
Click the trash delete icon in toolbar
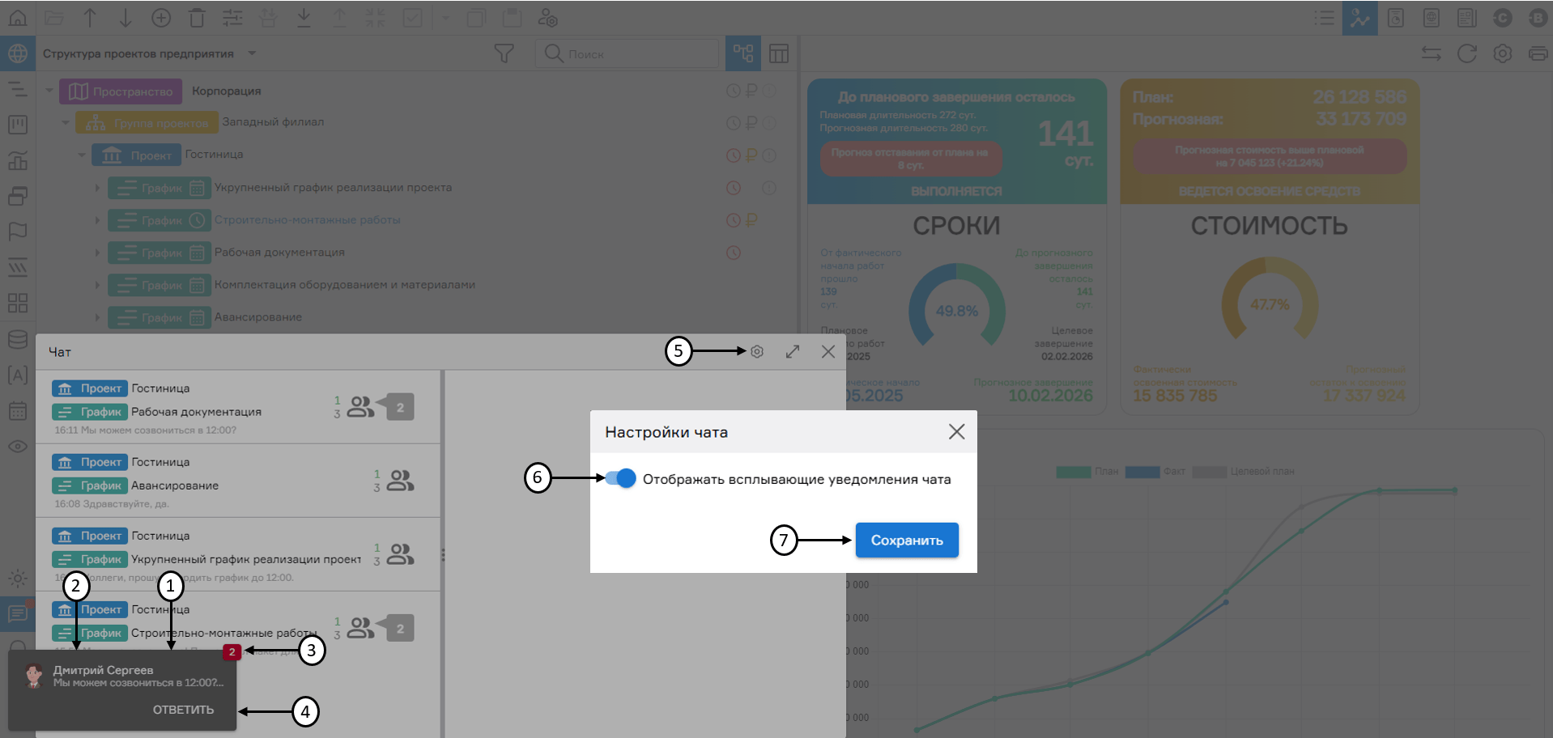(197, 18)
